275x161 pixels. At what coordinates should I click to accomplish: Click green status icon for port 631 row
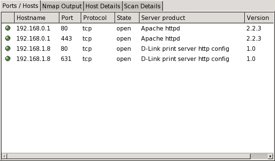[x=8, y=59]
